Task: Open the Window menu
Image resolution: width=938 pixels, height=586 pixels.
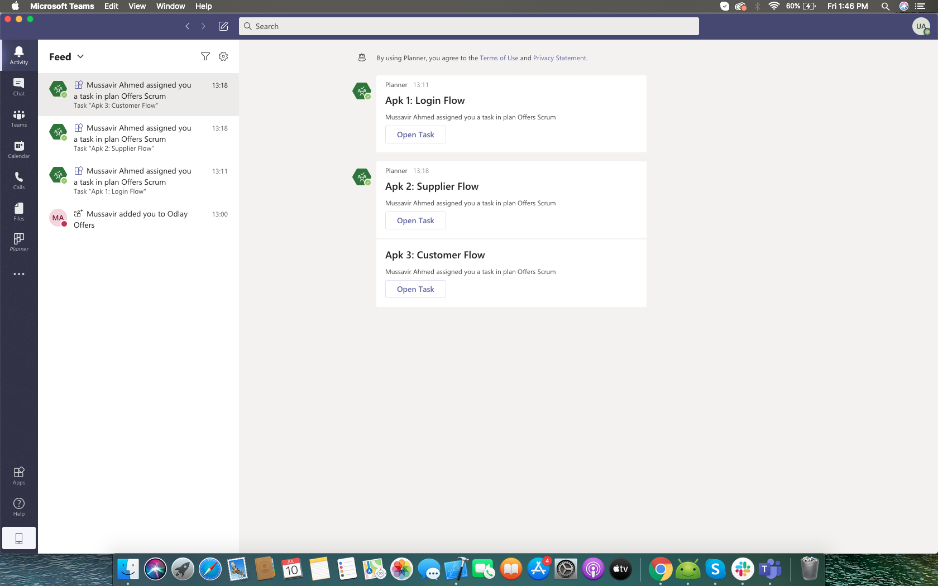Action: click(170, 6)
